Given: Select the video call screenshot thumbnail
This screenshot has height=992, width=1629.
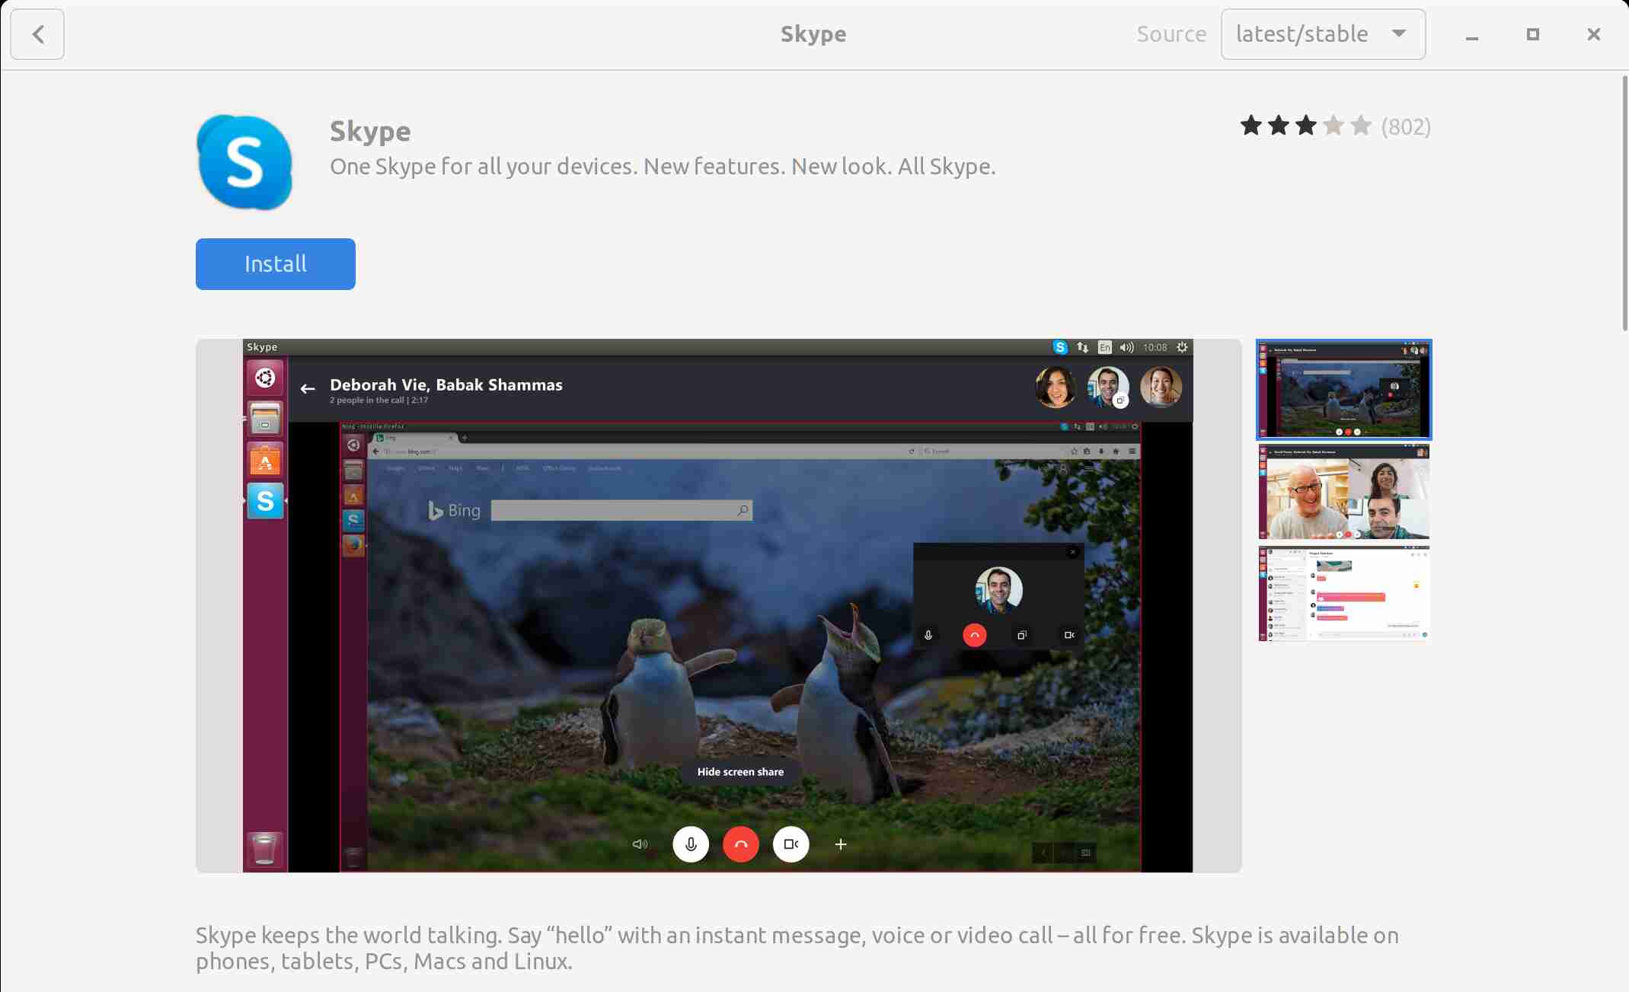Looking at the screenshot, I should coord(1344,493).
